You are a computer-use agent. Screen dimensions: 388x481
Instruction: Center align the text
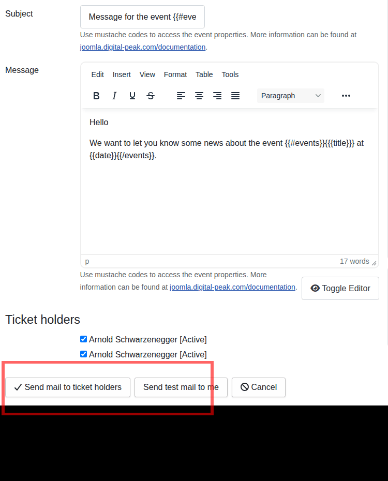click(x=199, y=96)
